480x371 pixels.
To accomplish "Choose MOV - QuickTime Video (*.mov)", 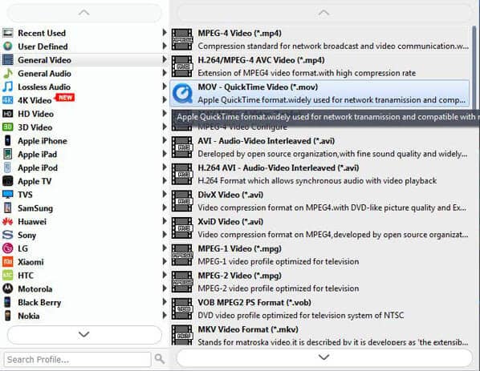I will click(320, 93).
